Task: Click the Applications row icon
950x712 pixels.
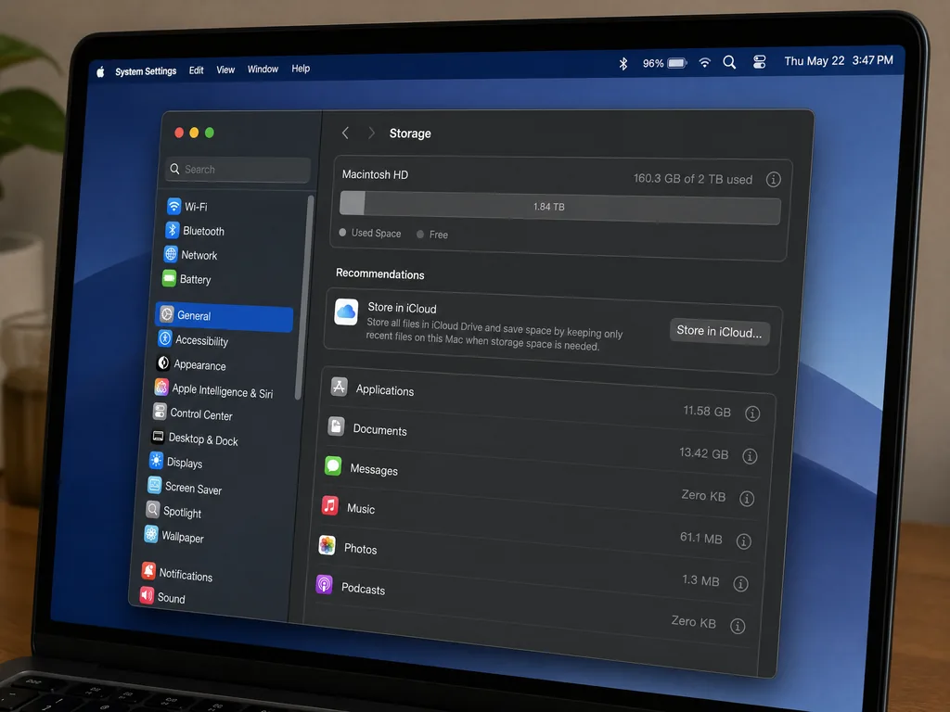Action: tap(339, 387)
